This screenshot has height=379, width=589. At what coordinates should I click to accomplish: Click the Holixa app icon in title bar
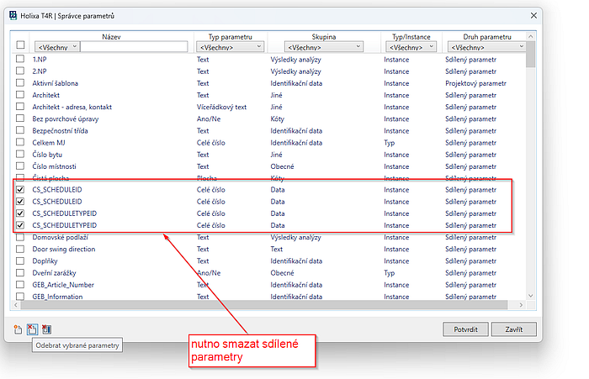[x=13, y=14]
